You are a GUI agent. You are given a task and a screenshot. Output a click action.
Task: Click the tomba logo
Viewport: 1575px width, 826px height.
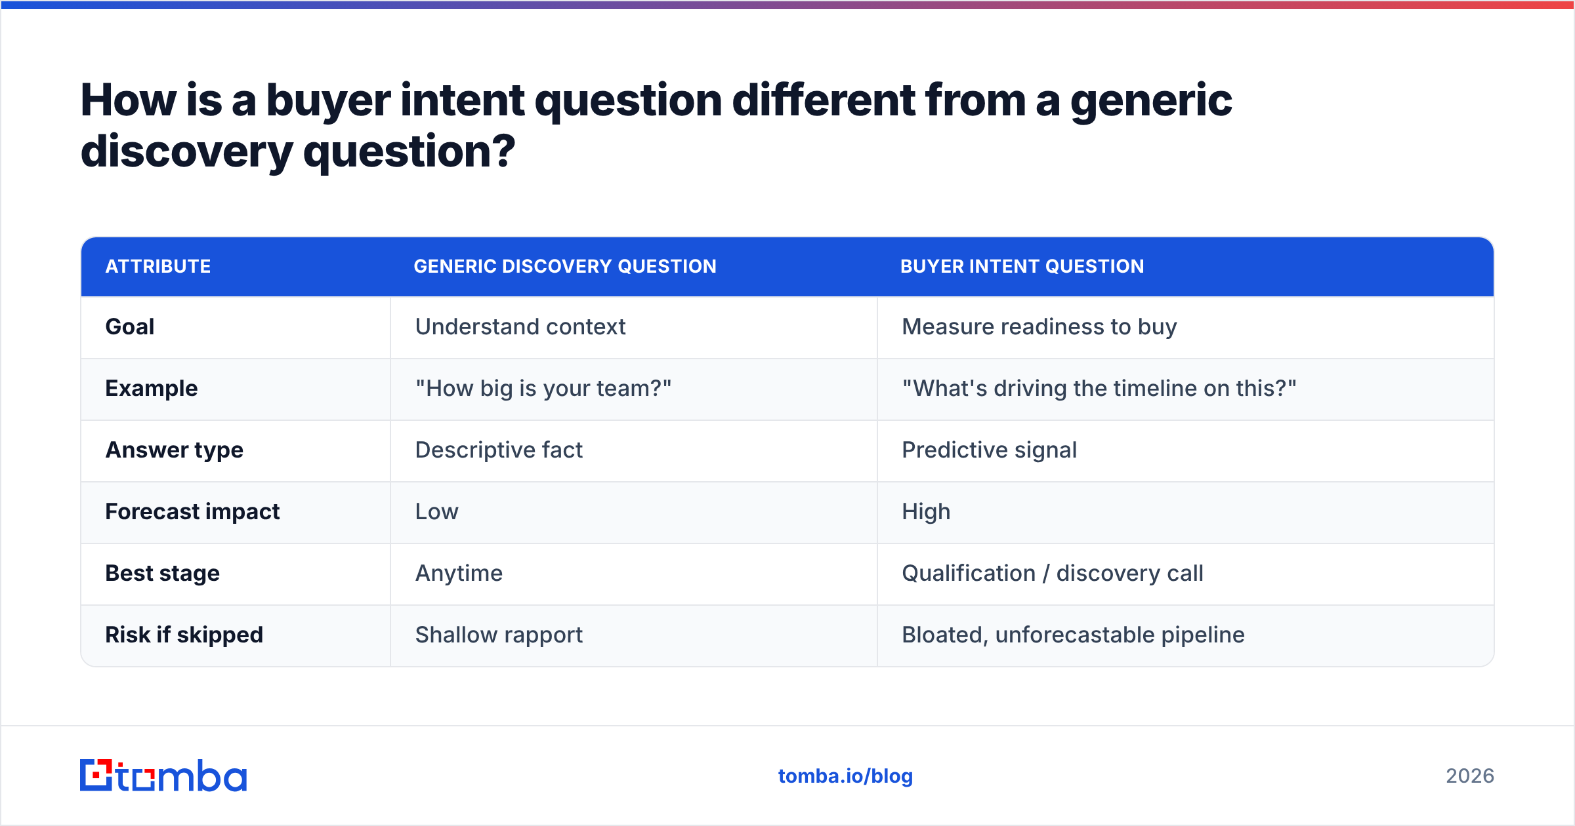163,776
